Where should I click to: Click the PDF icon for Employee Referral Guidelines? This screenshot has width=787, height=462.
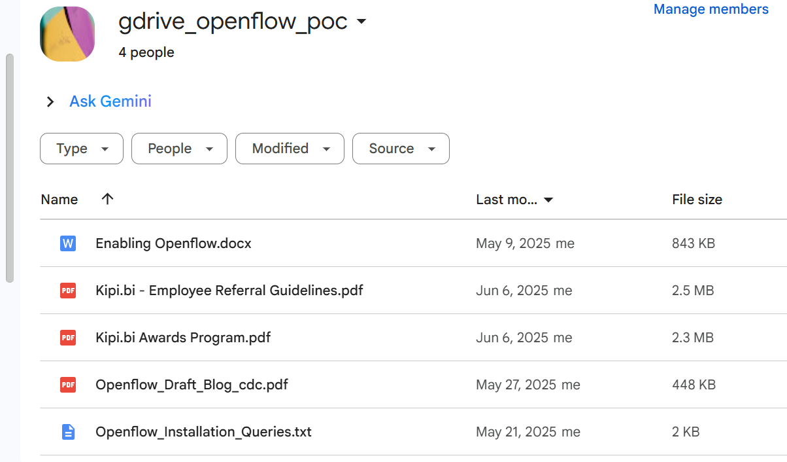(x=68, y=291)
